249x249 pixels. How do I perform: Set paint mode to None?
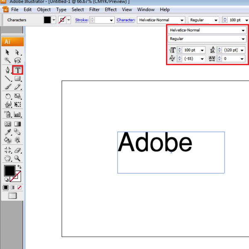click(x=20, y=188)
